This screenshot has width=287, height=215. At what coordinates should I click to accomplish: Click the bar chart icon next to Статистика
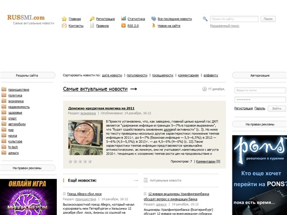point(123,18)
